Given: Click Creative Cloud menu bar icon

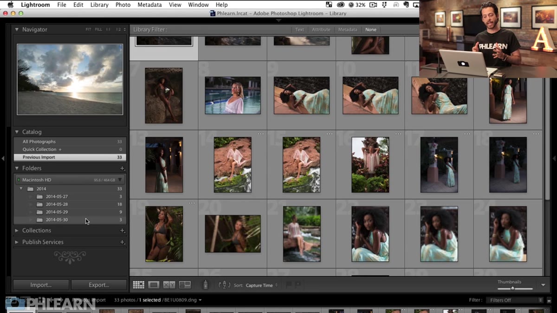Looking at the screenshot, I should 340,5.
